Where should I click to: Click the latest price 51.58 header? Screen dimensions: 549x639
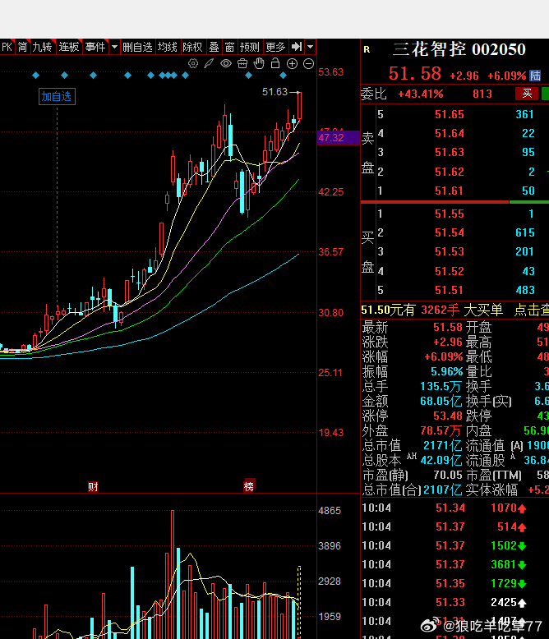pyautogui.click(x=415, y=74)
